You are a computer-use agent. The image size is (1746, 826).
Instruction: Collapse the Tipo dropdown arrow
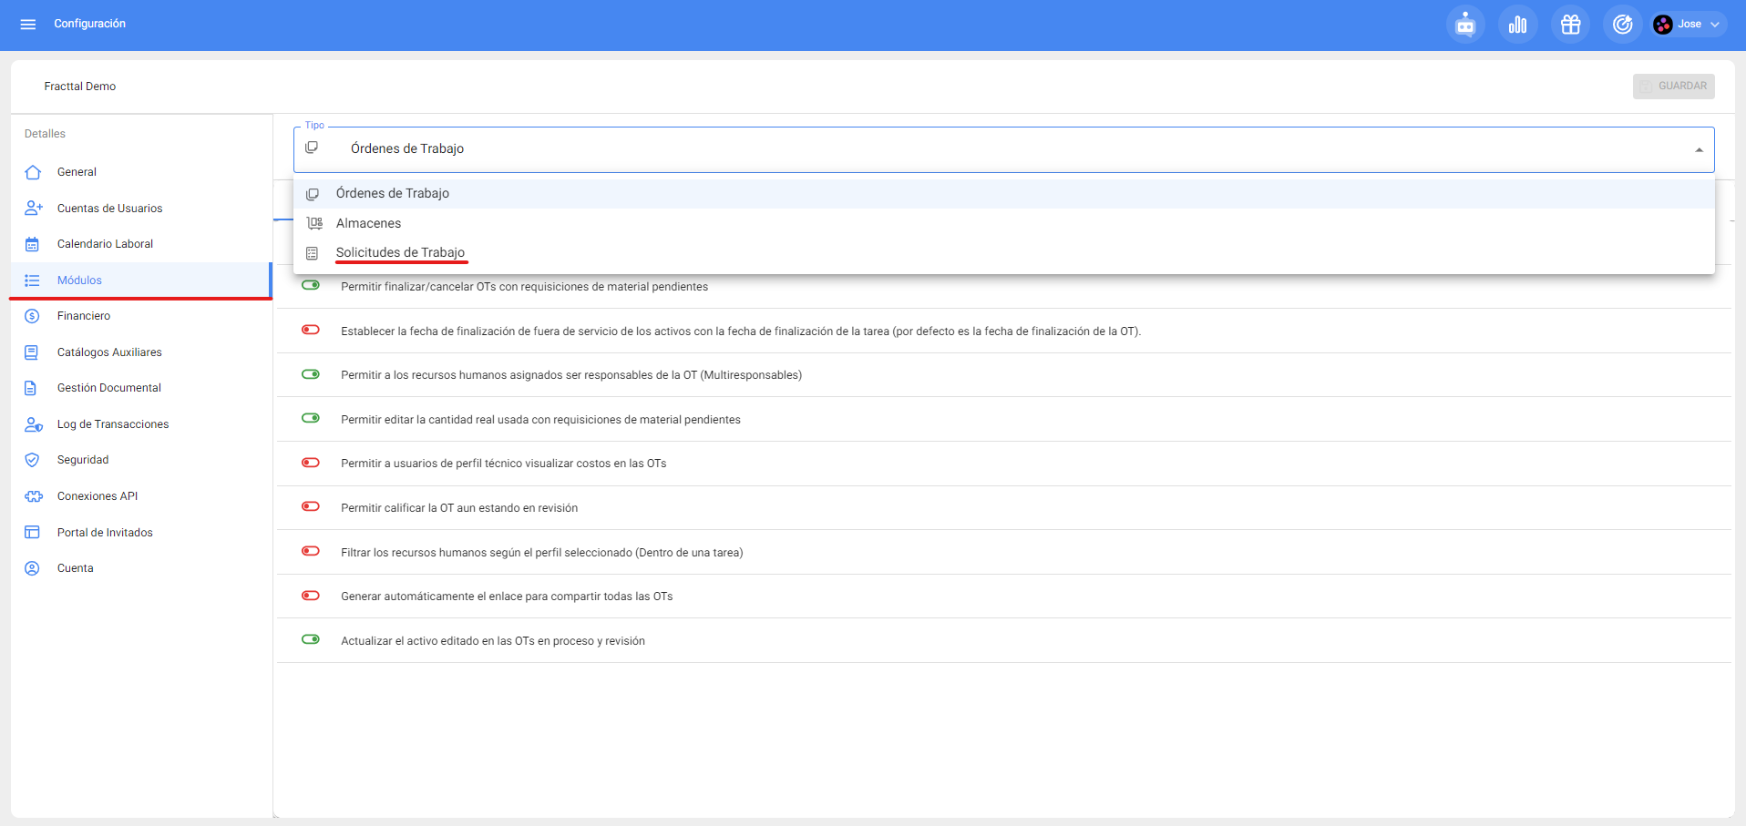tap(1699, 150)
